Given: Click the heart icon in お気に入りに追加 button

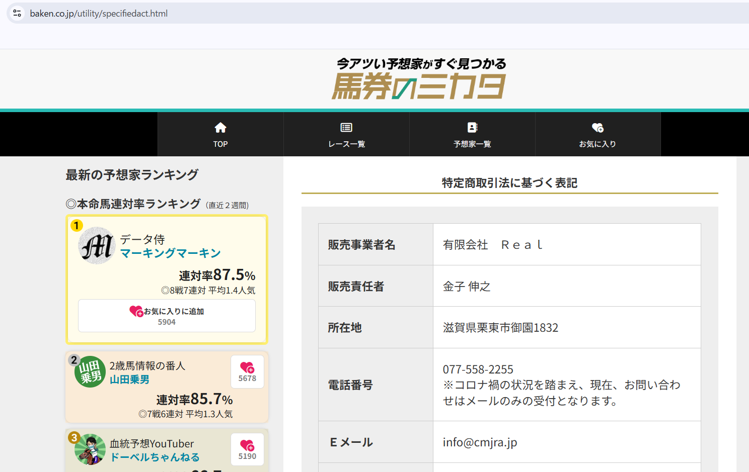Looking at the screenshot, I should pos(136,312).
